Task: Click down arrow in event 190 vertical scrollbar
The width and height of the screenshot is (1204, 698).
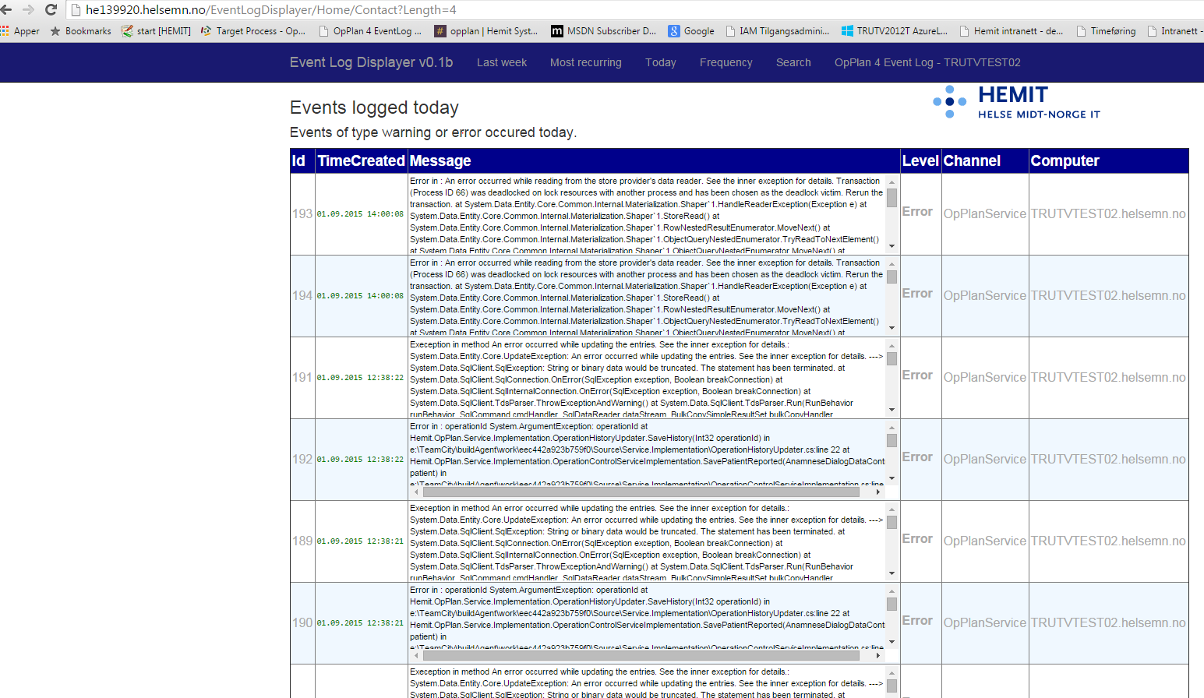Action: point(892,642)
